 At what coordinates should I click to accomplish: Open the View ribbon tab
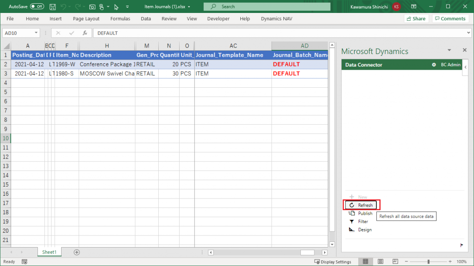click(x=192, y=18)
